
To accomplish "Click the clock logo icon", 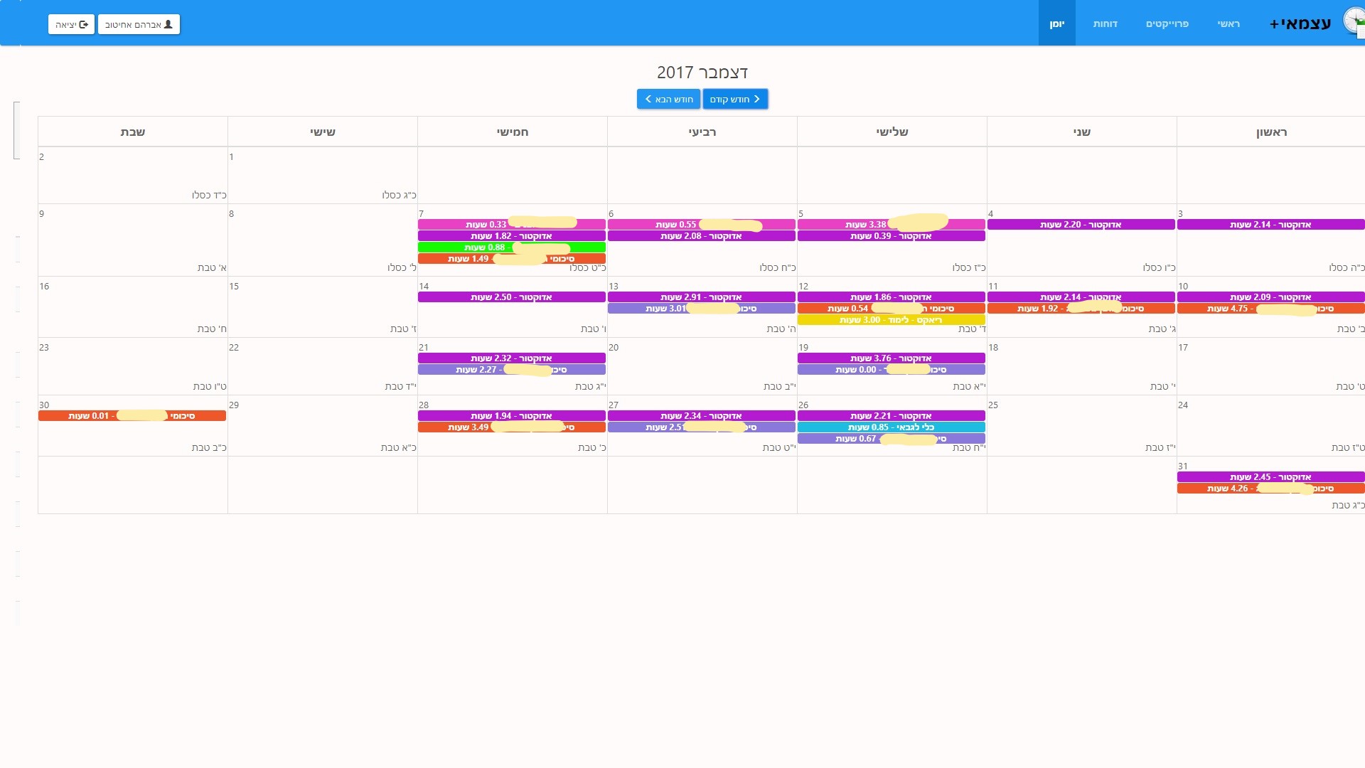I will point(1354,21).
